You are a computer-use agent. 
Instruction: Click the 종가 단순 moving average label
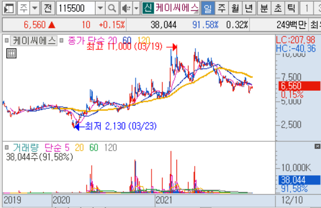point(86,40)
